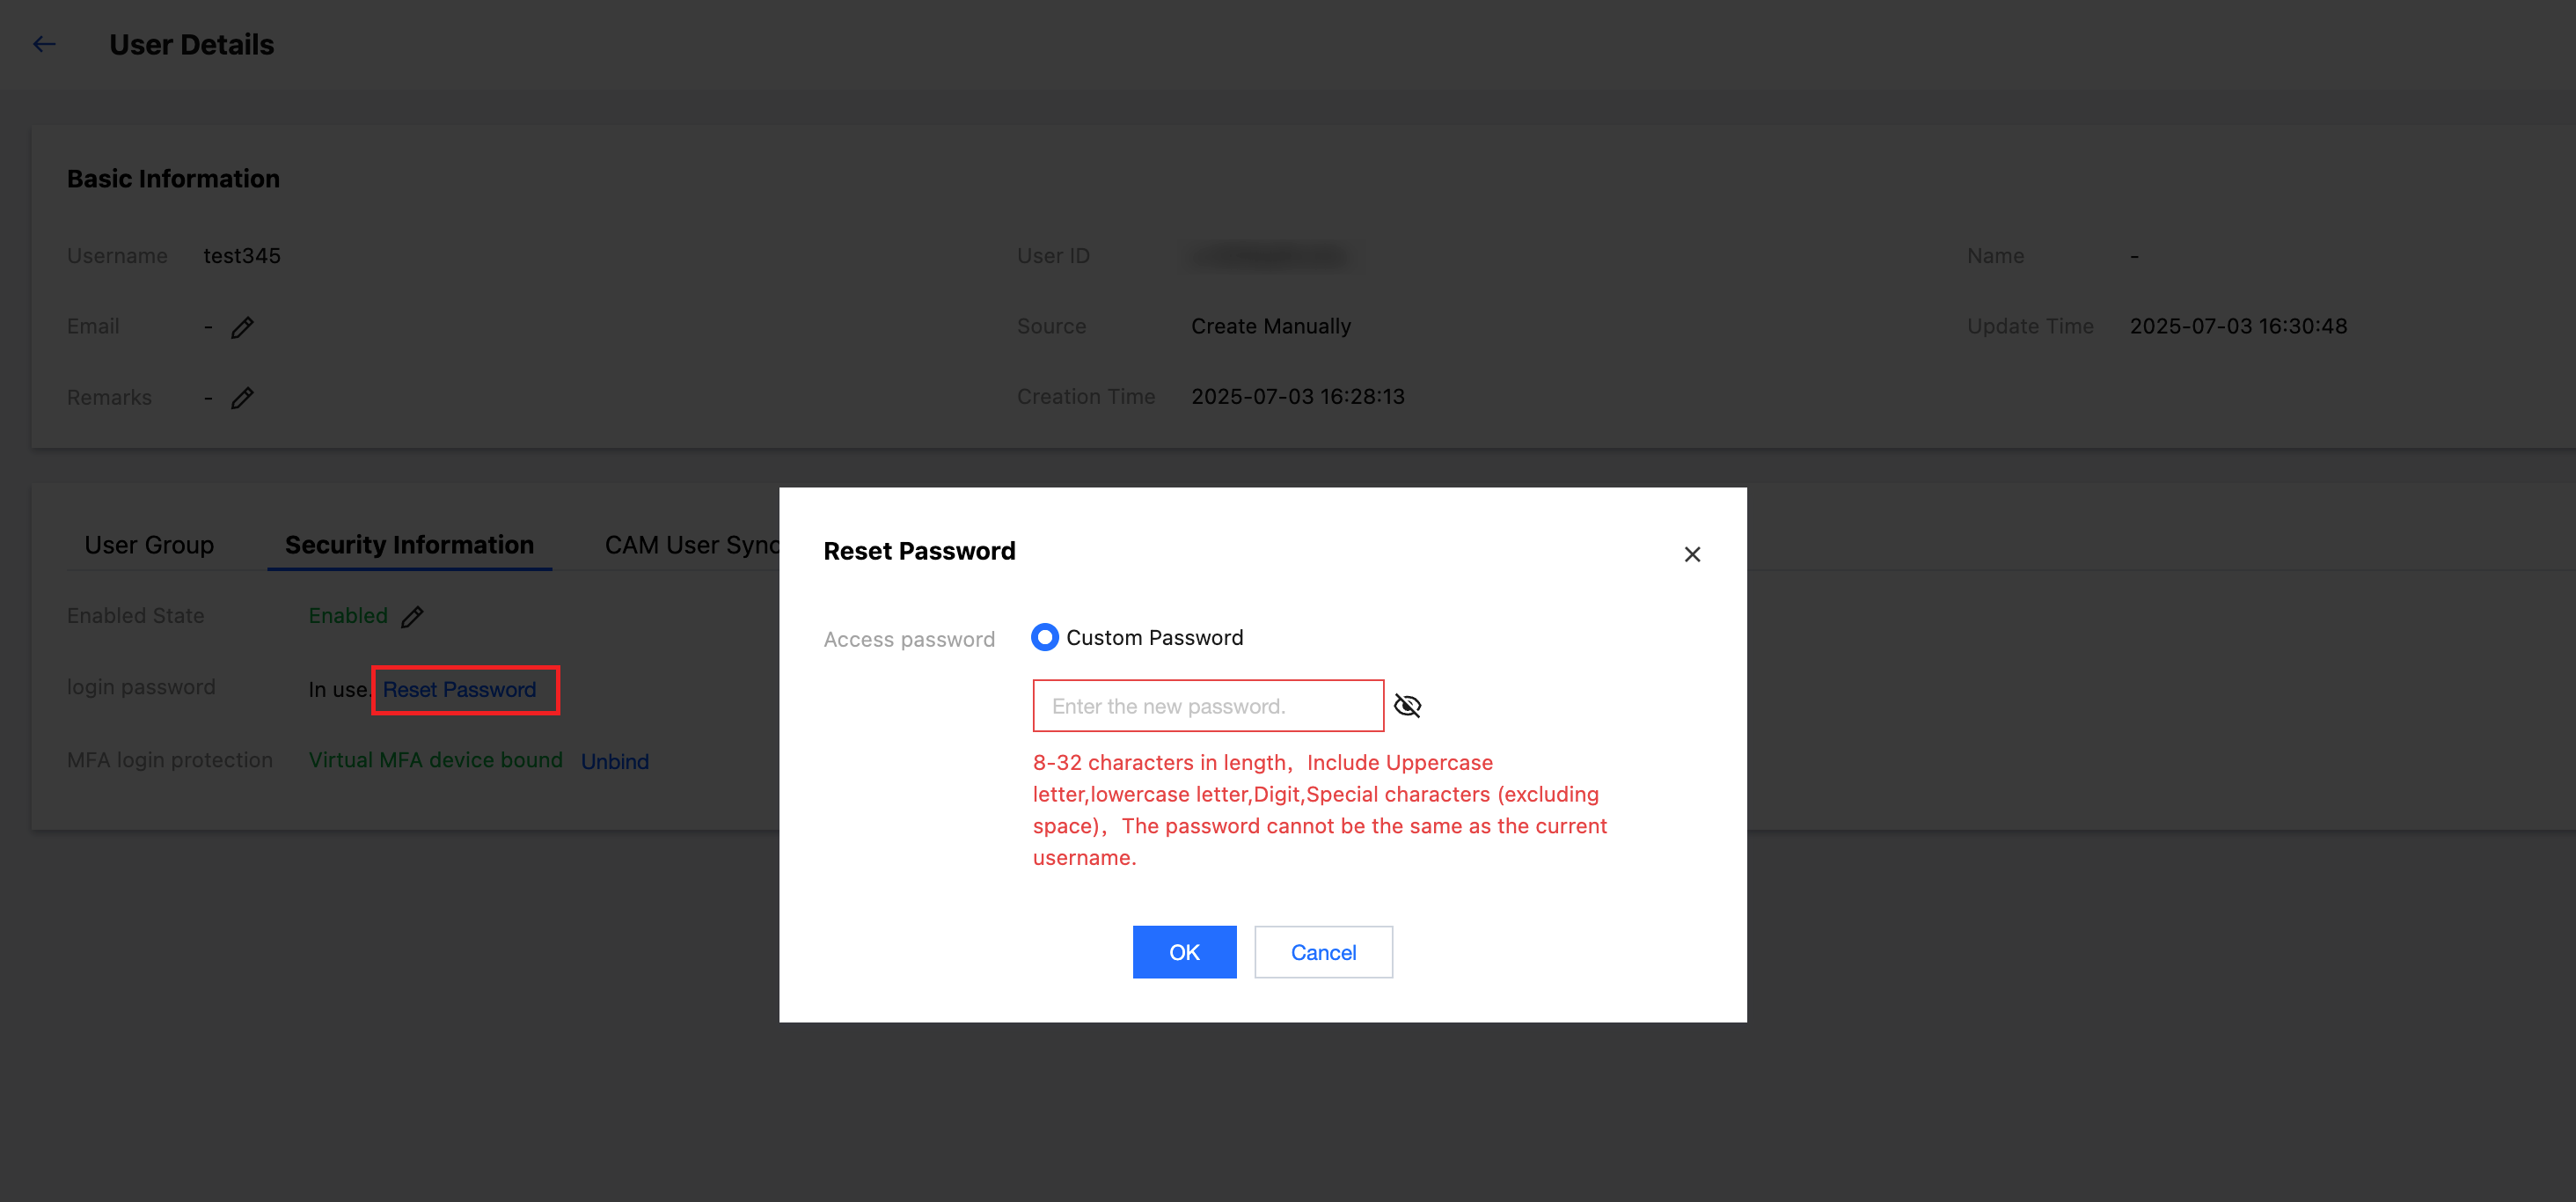Image resolution: width=2576 pixels, height=1202 pixels.
Task: Click the Enabled status text
Action: (347, 616)
